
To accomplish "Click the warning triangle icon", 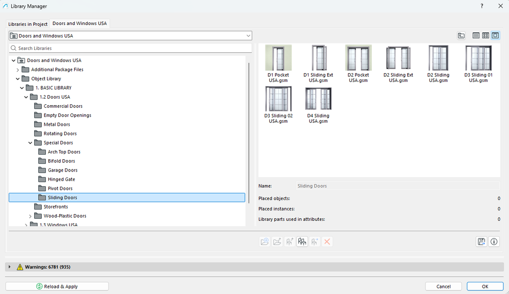I will 20,267.
